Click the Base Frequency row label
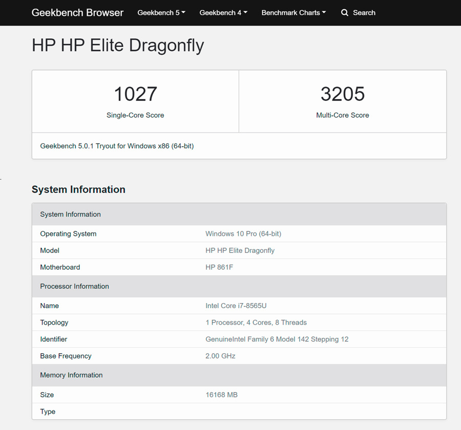The height and width of the screenshot is (430, 461). [66, 356]
